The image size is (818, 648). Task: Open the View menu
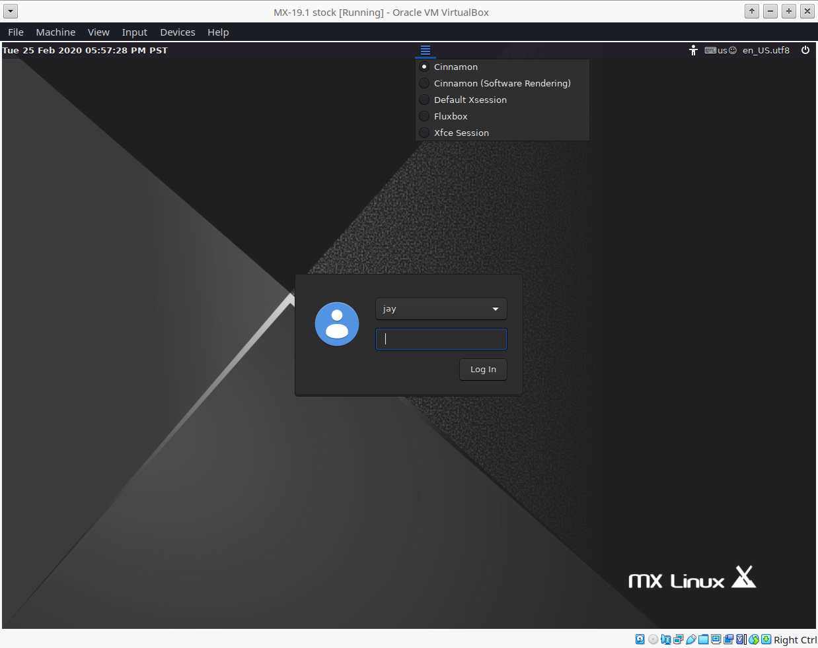click(x=98, y=32)
